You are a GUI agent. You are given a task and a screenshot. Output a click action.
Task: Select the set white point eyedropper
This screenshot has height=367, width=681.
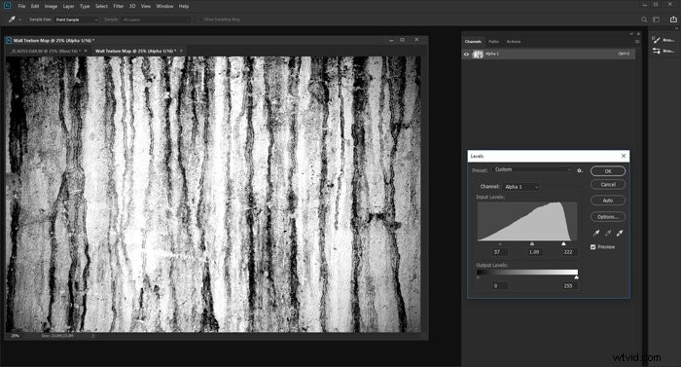click(x=620, y=233)
